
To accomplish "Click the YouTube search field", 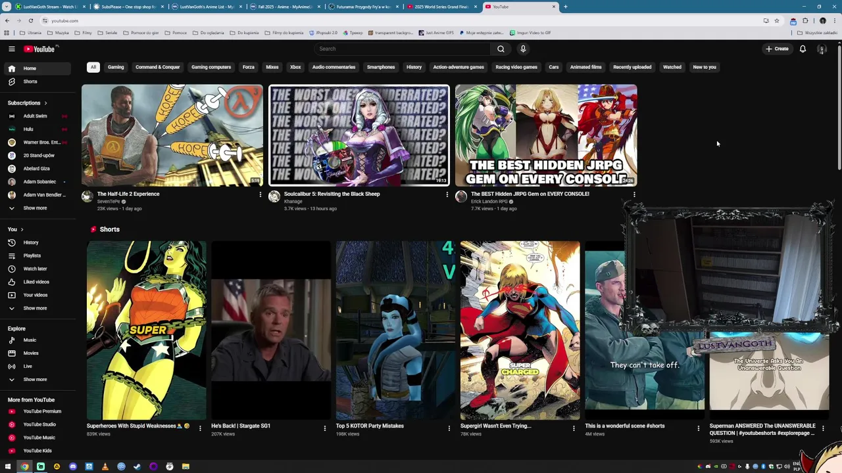I will coord(401,49).
